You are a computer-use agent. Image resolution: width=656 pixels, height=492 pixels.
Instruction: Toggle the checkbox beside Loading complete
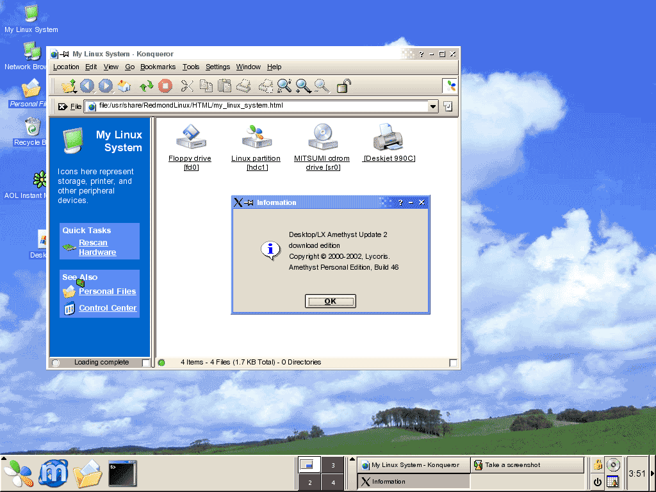(145, 363)
